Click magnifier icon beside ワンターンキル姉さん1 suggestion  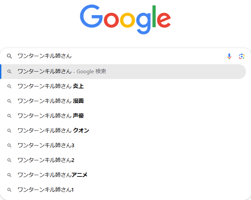point(9,190)
